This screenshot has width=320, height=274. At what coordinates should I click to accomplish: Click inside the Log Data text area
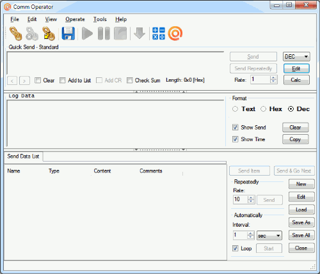115,123
